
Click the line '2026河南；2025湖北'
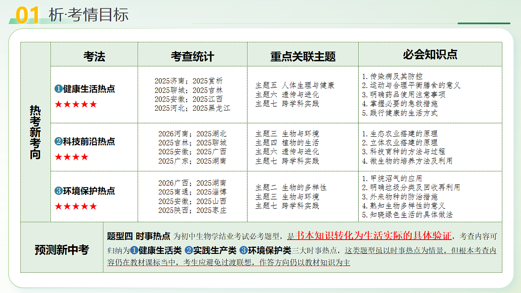[192, 134]
